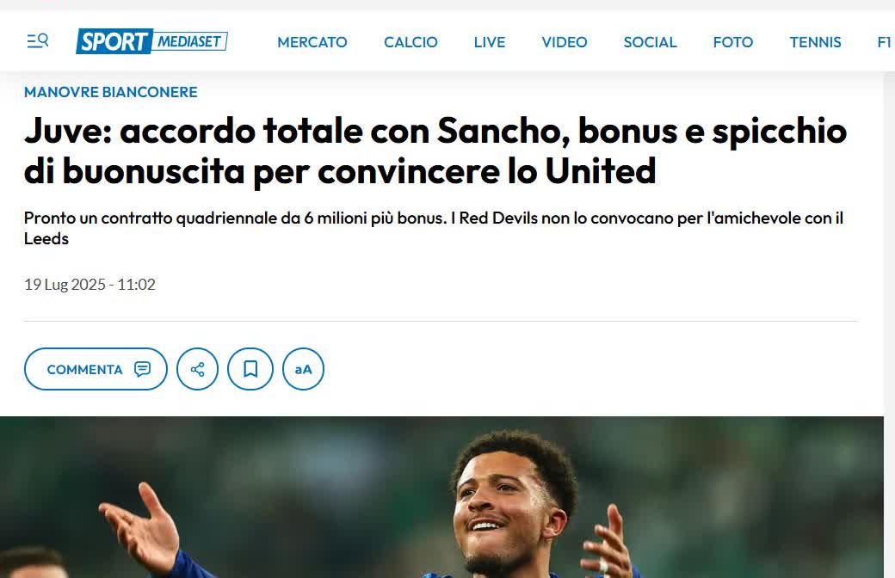The height and width of the screenshot is (578, 895).
Task: Open the F1 section
Action: pos(884,42)
